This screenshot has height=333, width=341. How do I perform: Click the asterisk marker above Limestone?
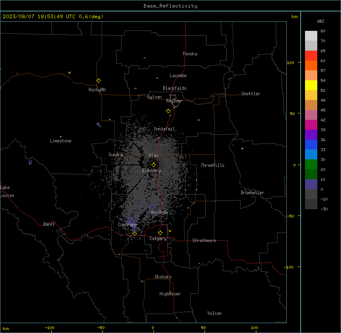click(61, 137)
